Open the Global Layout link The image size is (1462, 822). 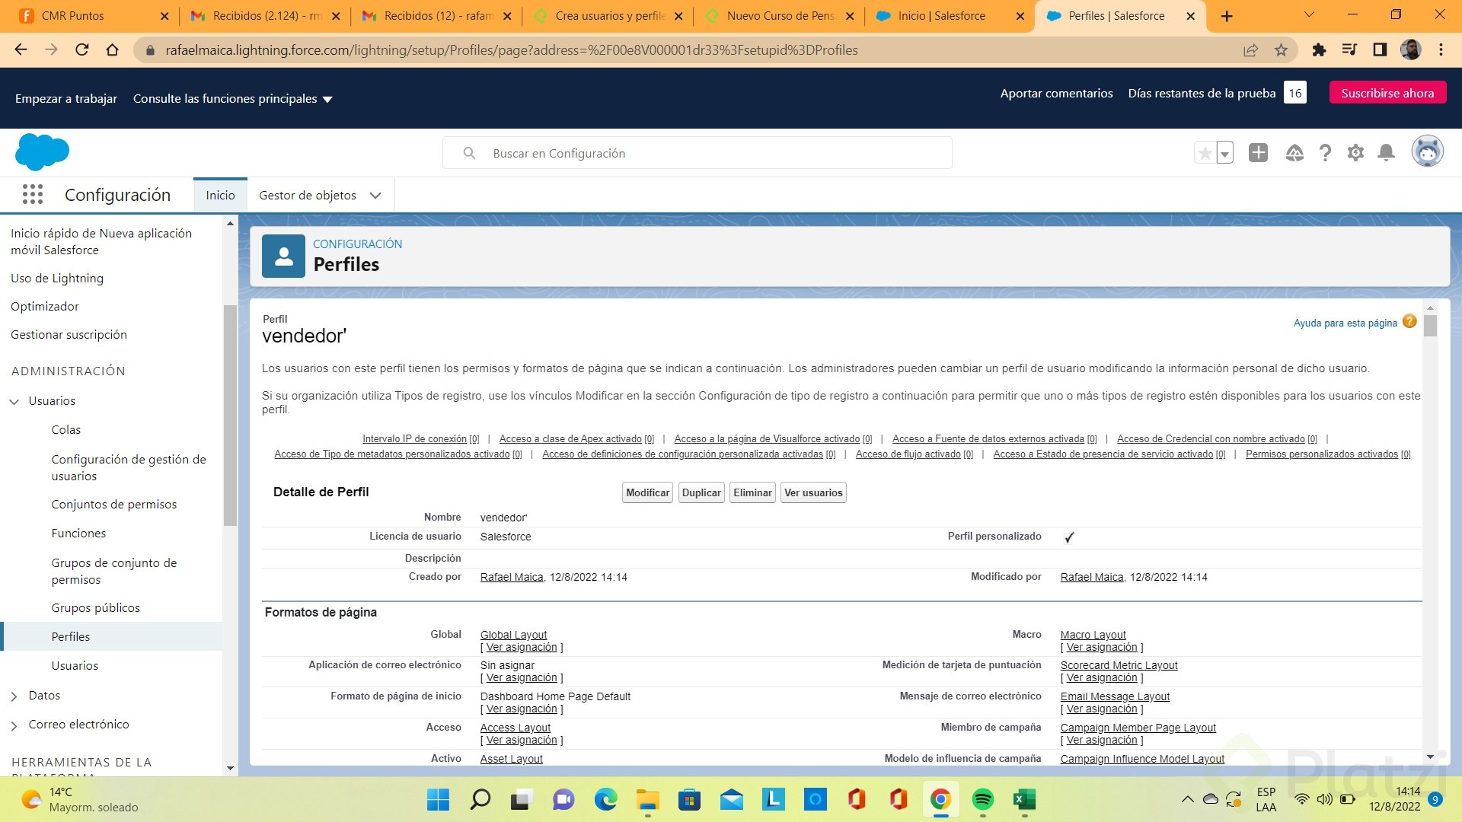(513, 635)
